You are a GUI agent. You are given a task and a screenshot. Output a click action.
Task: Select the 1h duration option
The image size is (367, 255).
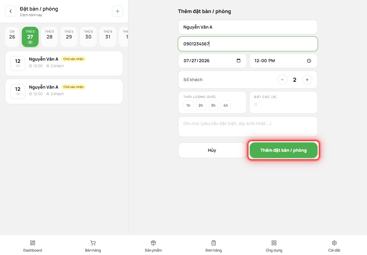tap(188, 105)
